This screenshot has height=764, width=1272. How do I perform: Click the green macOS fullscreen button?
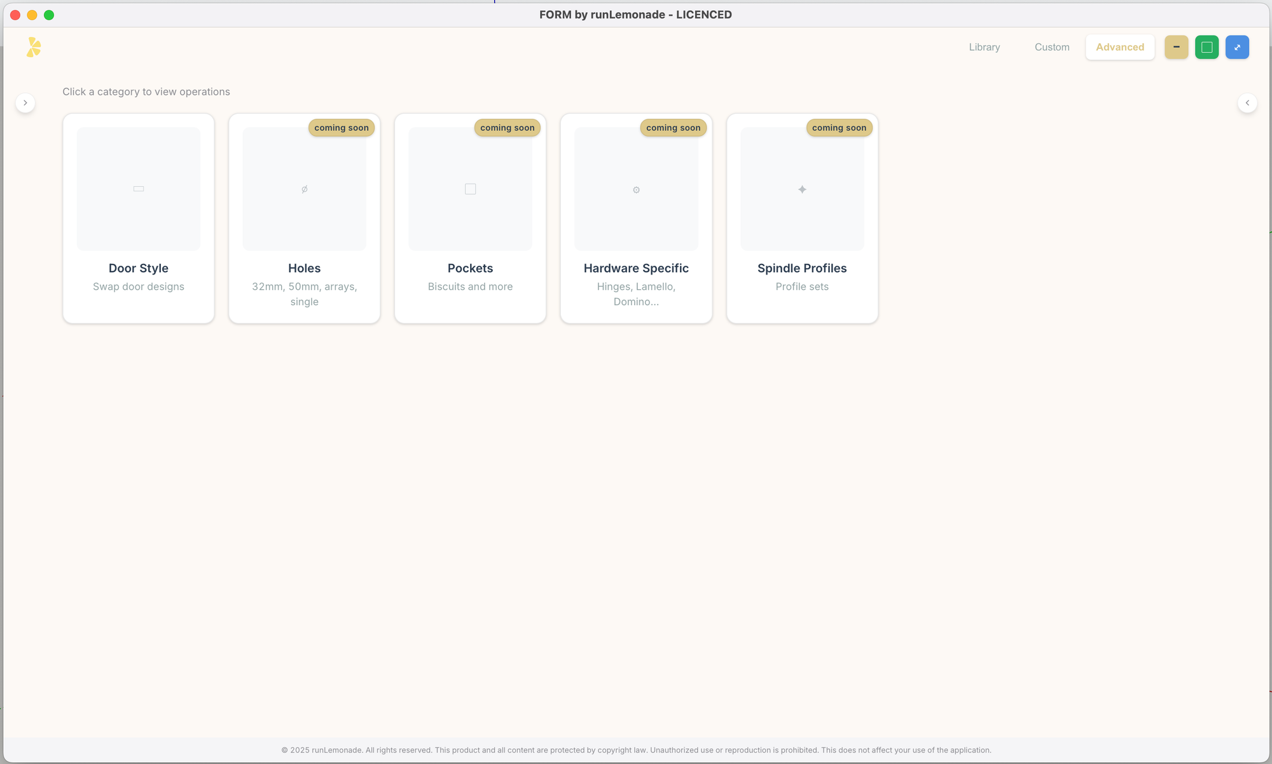click(x=49, y=15)
